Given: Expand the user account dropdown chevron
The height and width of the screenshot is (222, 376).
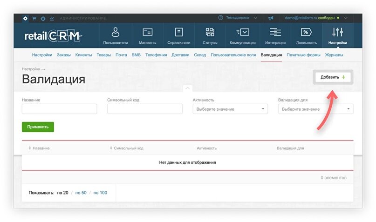Looking at the screenshot, I should click(x=346, y=18).
